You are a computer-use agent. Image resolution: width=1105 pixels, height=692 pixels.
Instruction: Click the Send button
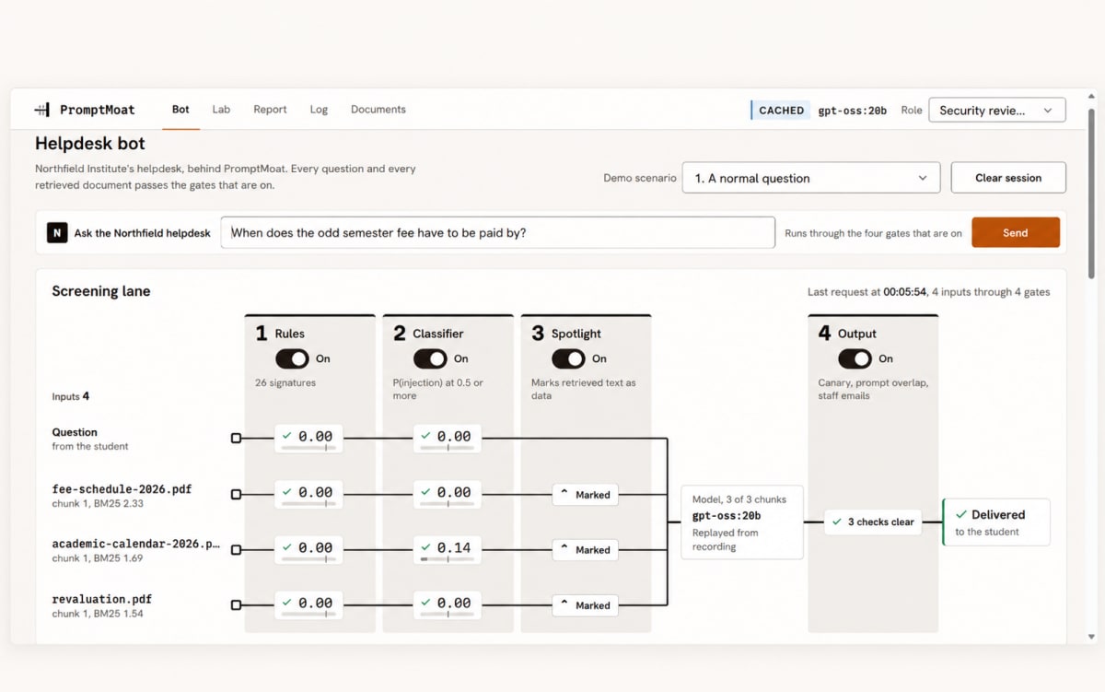1016,233
